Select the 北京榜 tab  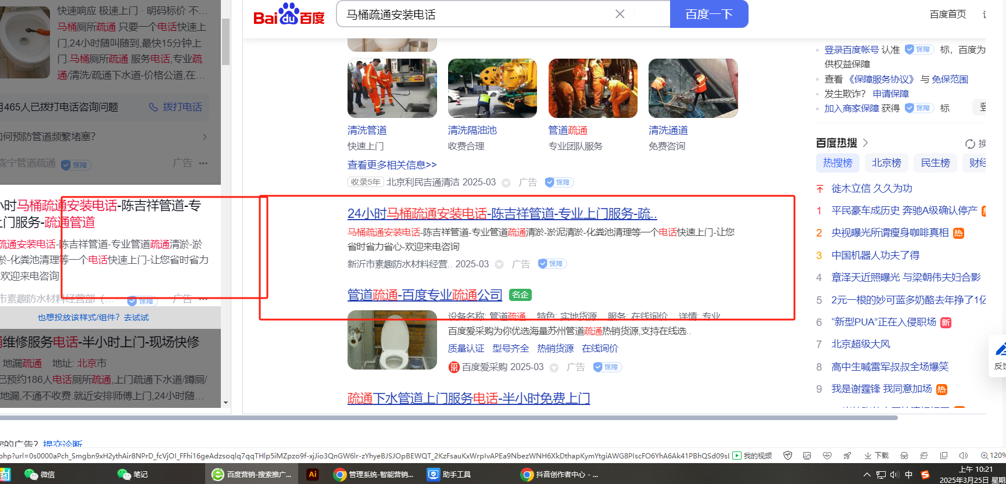coord(886,163)
